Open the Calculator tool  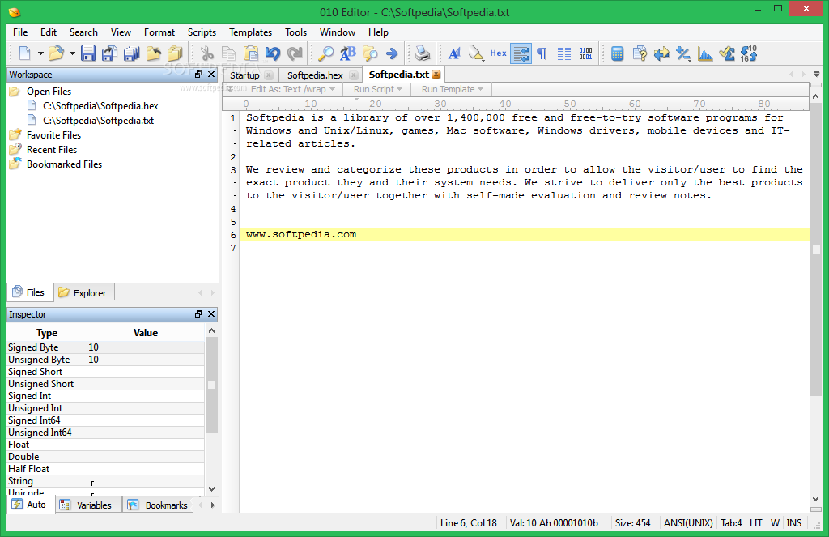(617, 53)
